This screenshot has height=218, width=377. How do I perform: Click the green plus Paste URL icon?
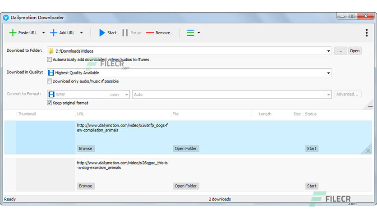tap(13, 32)
